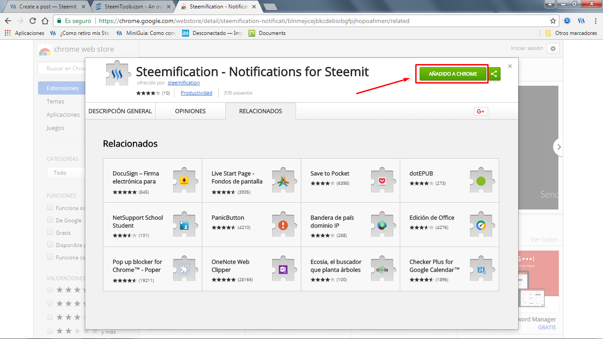
Task: Click the settings gear next to Iniciar sesión
Action: click(x=553, y=49)
